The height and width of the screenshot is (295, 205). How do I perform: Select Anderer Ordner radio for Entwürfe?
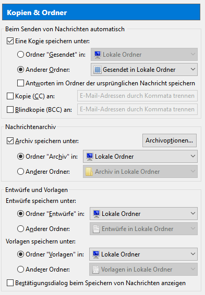coord(20,229)
